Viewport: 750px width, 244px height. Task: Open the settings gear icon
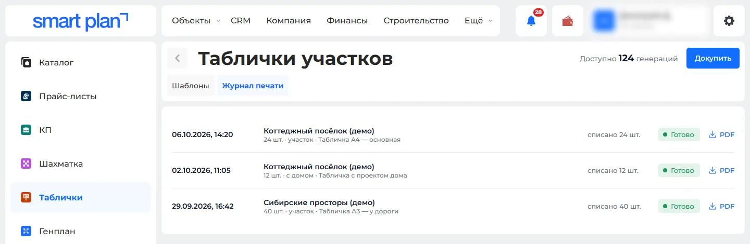729,21
